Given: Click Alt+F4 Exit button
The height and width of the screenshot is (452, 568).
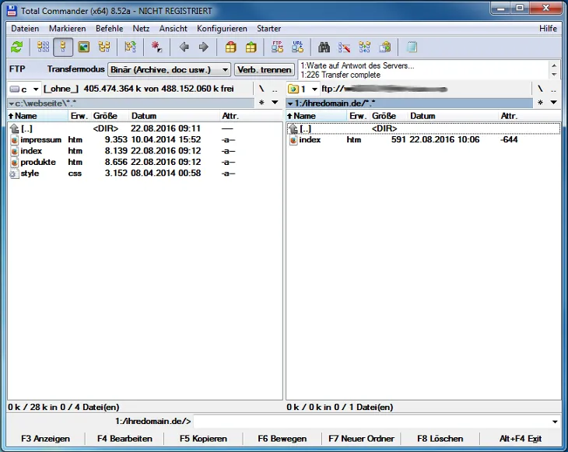Looking at the screenshot, I should tap(521, 439).
